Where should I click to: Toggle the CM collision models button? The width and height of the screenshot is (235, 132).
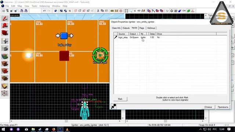(184, 11)
